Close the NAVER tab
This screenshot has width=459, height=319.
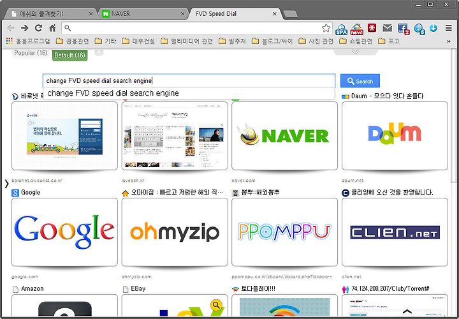[x=183, y=14]
